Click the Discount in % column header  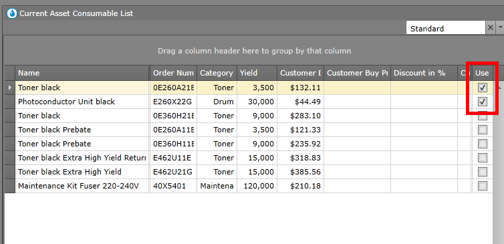424,73
